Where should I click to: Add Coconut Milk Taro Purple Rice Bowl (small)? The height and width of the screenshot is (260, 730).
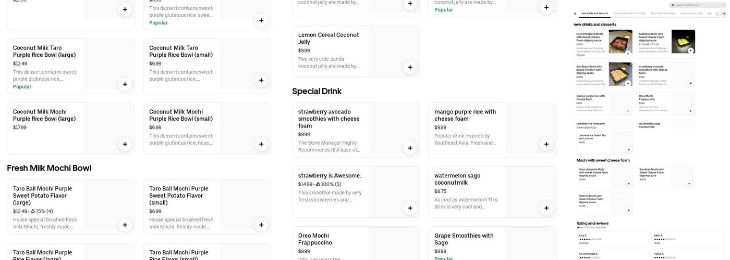coord(261,81)
